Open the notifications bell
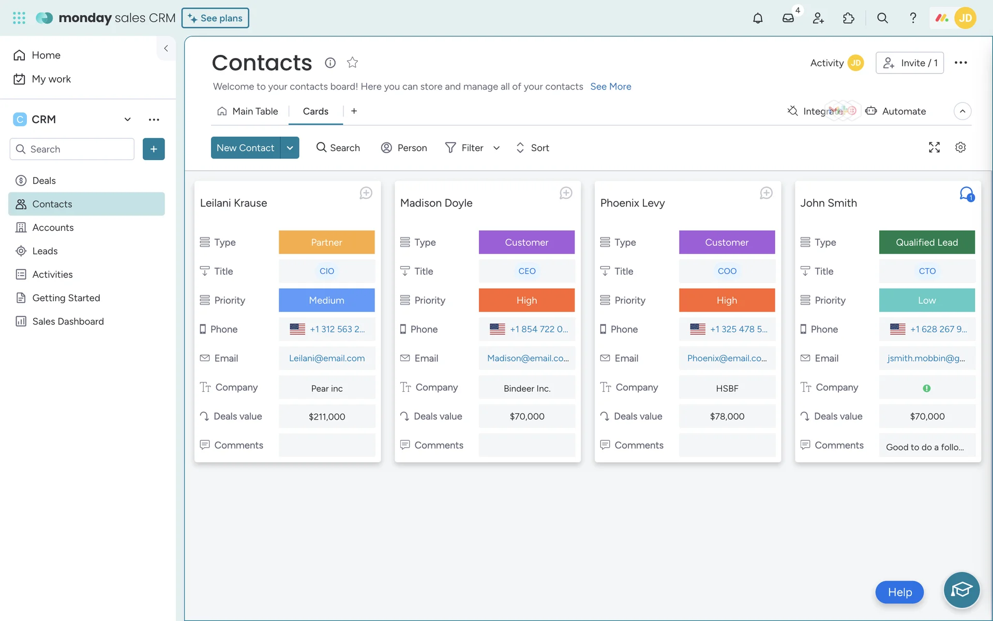The height and width of the screenshot is (621, 993). pyautogui.click(x=758, y=18)
